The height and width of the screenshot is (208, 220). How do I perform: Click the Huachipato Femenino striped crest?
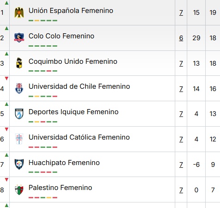19,164
